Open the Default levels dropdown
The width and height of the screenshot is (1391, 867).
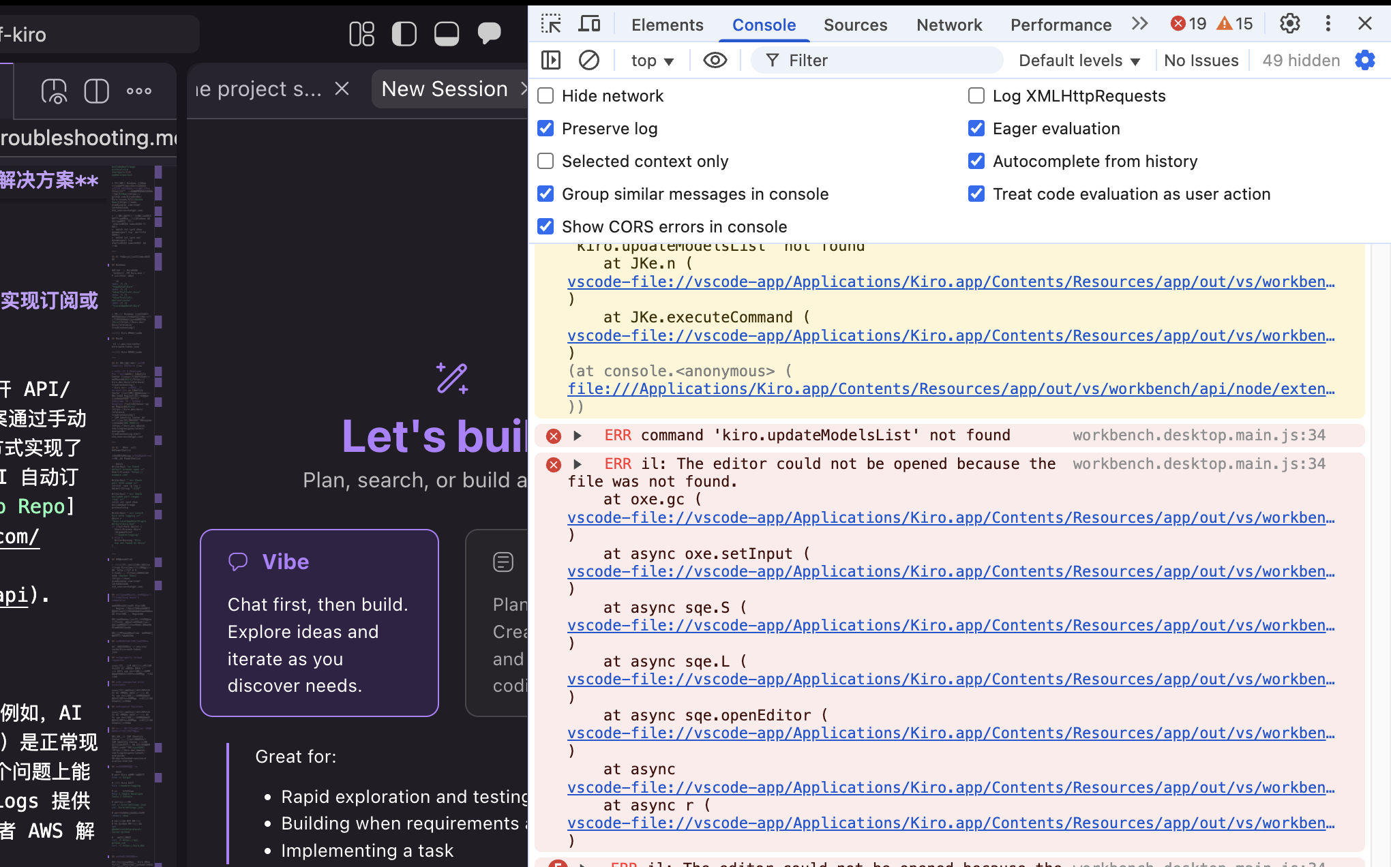coord(1079,61)
